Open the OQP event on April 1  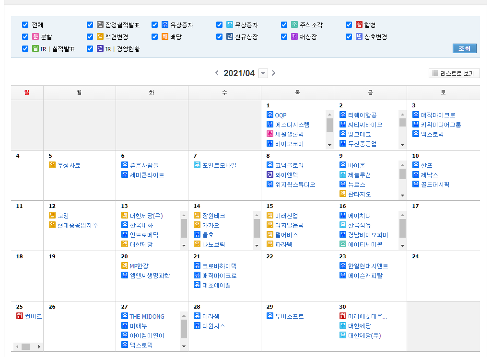[x=281, y=115]
